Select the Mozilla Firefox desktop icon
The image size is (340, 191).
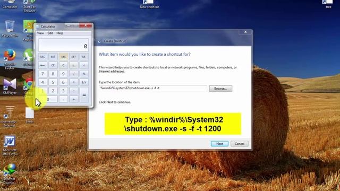(x=10, y=59)
